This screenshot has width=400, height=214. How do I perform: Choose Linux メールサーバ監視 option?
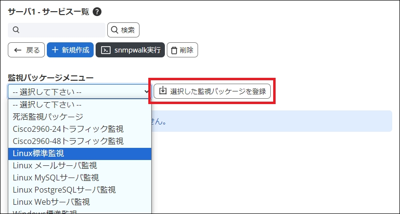[55, 165]
